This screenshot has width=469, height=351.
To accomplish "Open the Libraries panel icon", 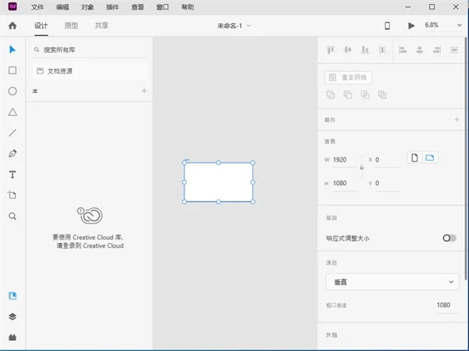I will 13,295.
